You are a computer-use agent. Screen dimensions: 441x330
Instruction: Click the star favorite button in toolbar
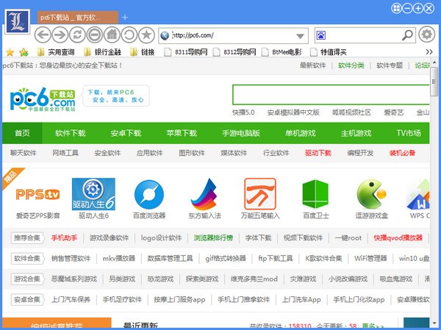(147, 35)
